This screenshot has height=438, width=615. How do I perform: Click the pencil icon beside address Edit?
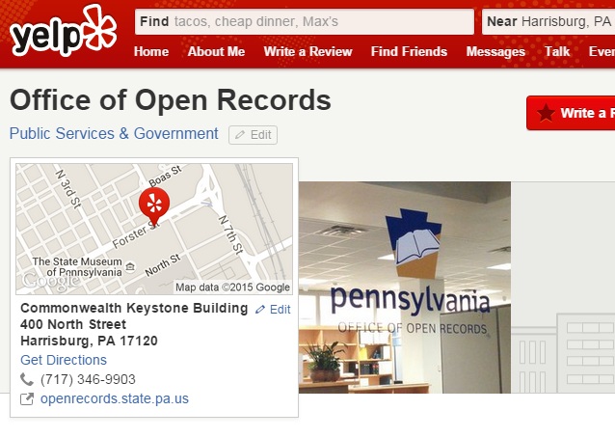260,310
